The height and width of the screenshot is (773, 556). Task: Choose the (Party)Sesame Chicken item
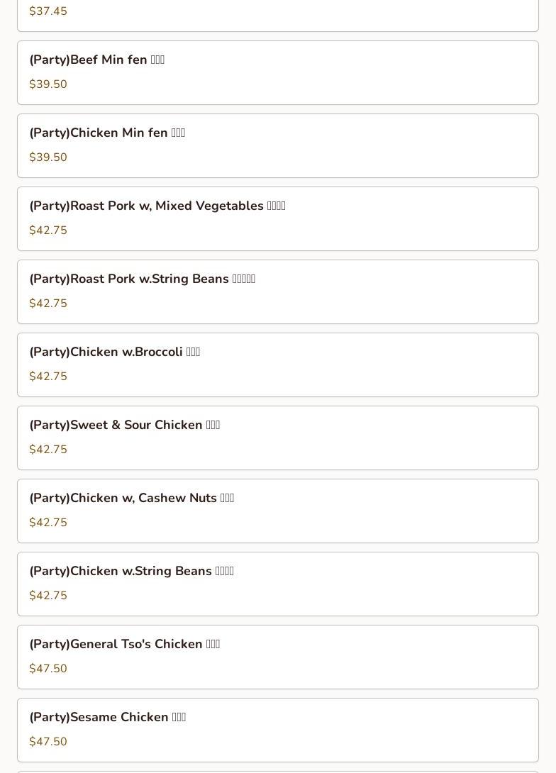(x=107, y=718)
